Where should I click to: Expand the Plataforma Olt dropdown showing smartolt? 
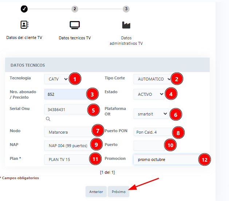(150, 114)
